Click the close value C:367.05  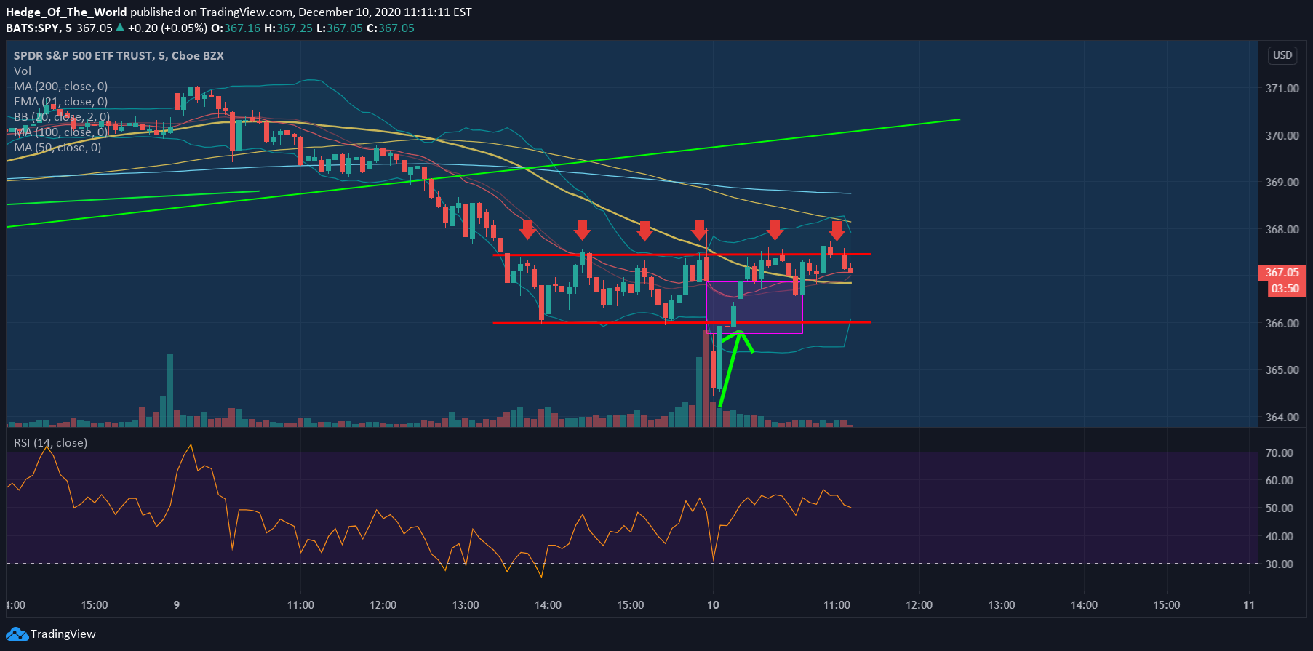pyautogui.click(x=391, y=28)
